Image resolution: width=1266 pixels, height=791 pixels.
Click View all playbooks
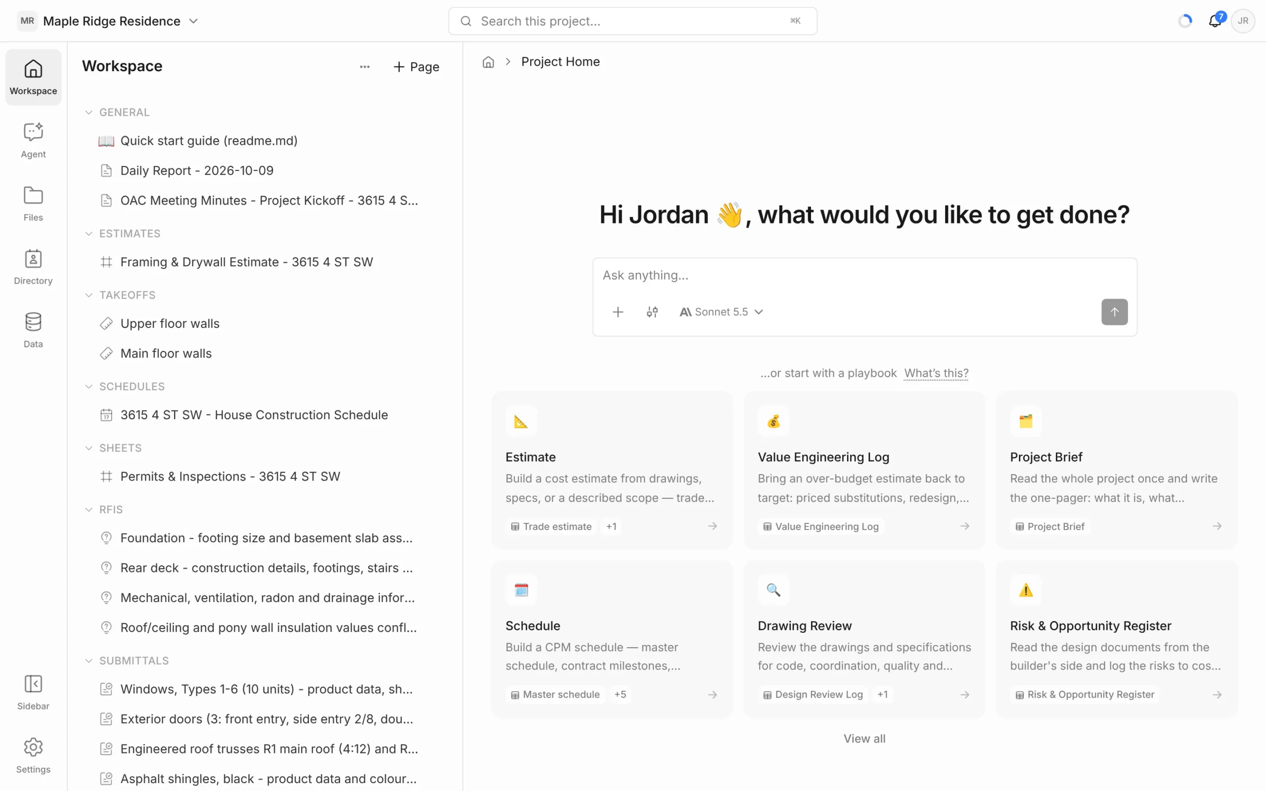(x=864, y=738)
